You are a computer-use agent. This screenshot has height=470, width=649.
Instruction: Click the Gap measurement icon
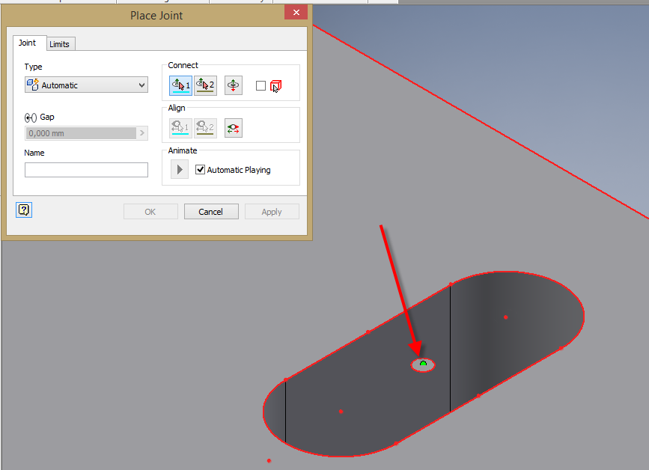click(30, 117)
